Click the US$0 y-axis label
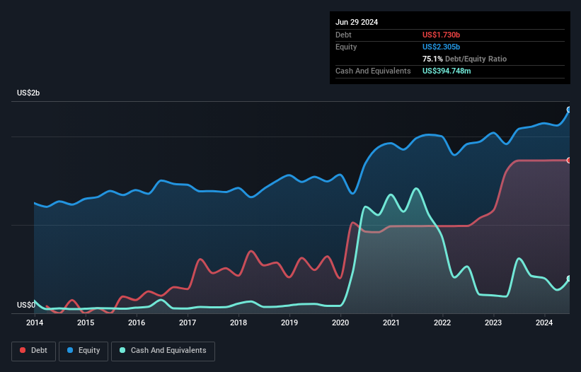The height and width of the screenshot is (372, 581). pos(26,305)
